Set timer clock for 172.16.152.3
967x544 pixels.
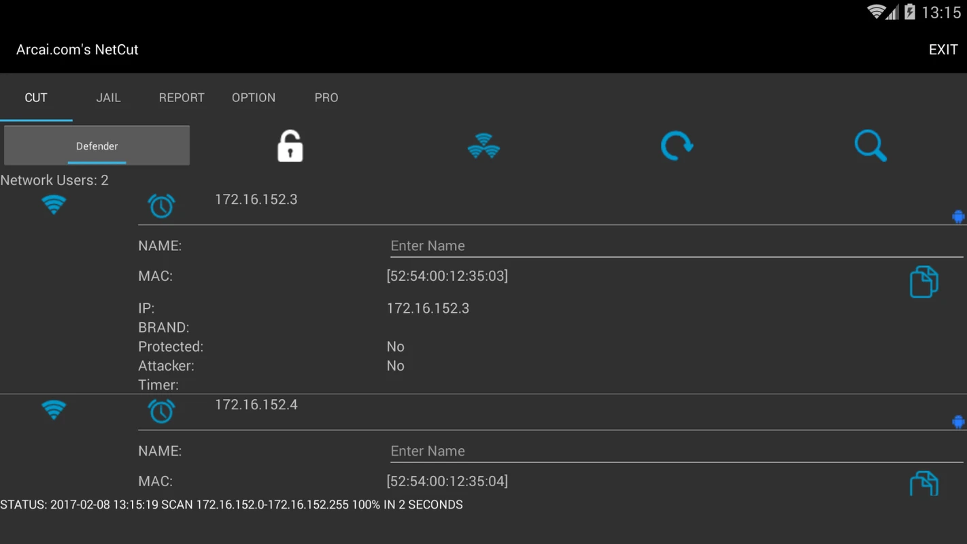point(161,205)
